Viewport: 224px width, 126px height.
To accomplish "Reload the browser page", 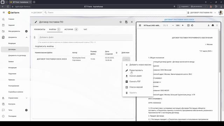I will pos(8,7).
